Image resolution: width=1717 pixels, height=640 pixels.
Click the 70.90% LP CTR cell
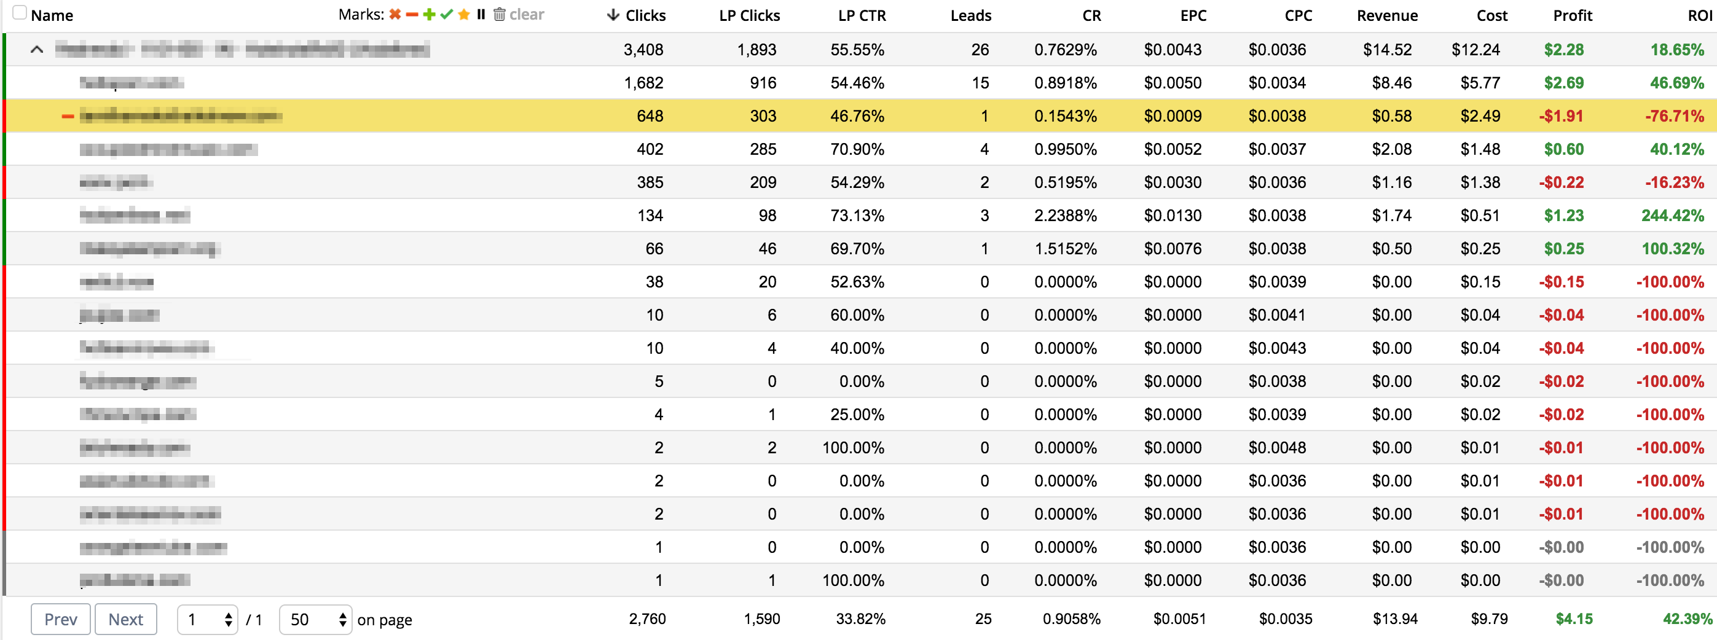tap(857, 150)
